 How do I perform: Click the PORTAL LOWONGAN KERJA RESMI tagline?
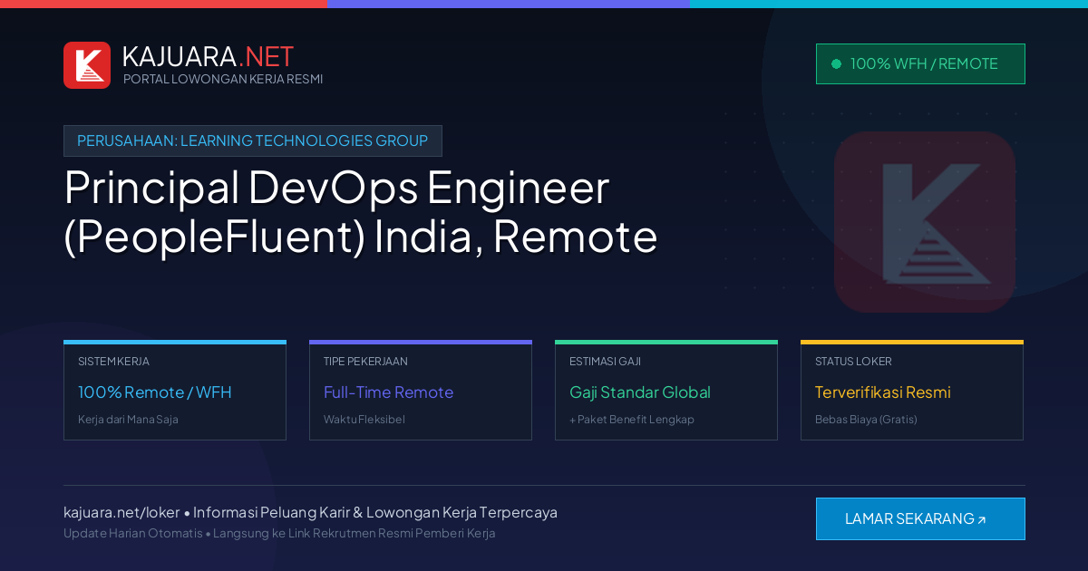tap(223, 79)
